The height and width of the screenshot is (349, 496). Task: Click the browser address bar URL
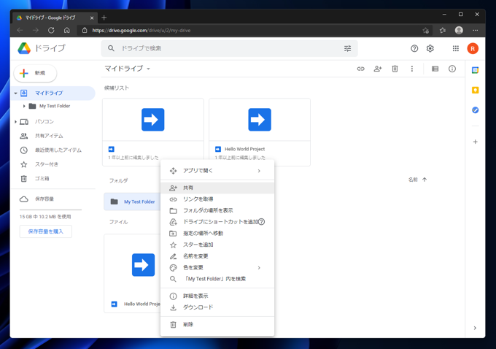pos(141,31)
